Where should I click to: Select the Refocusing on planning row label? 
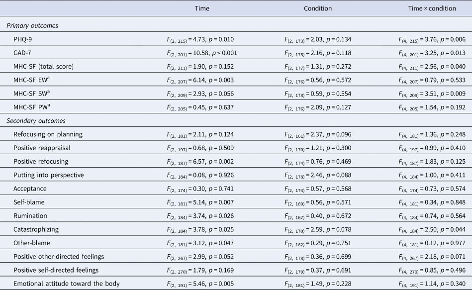tap(48, 134)
